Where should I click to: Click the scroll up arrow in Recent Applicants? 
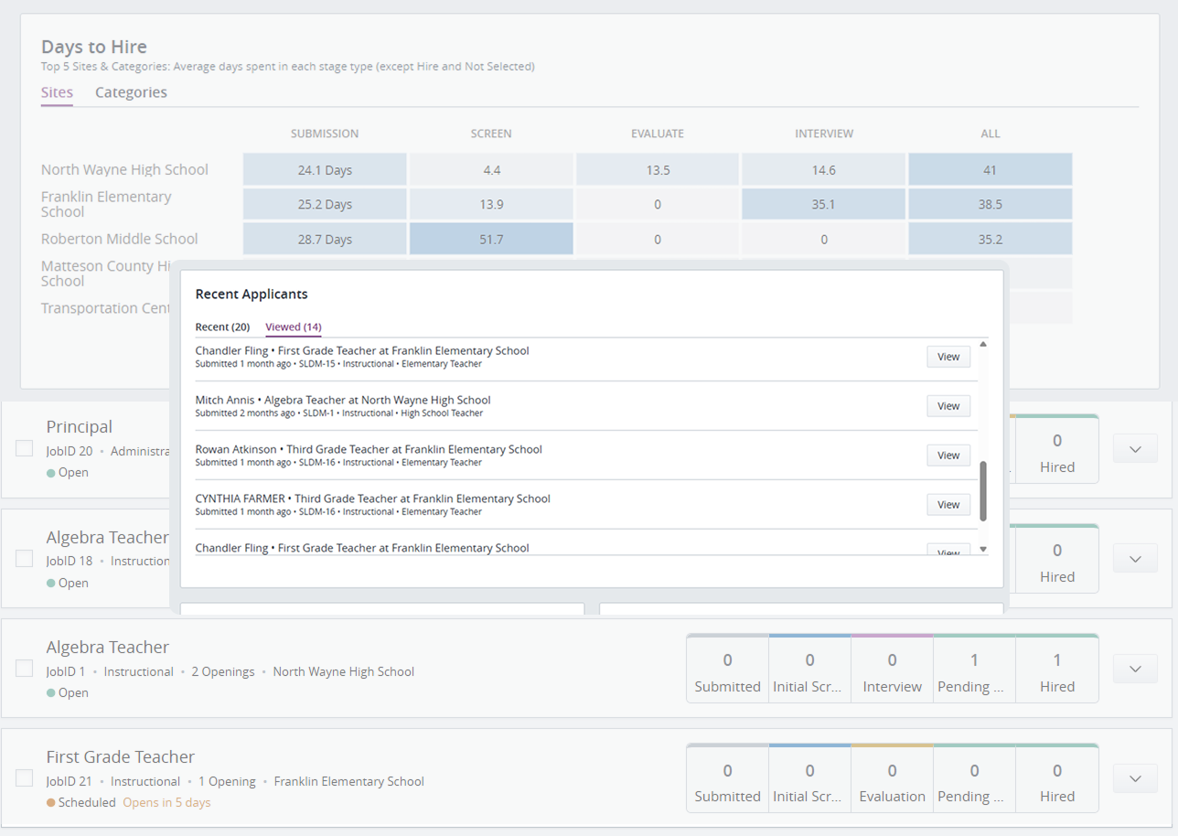pos(983,345)
